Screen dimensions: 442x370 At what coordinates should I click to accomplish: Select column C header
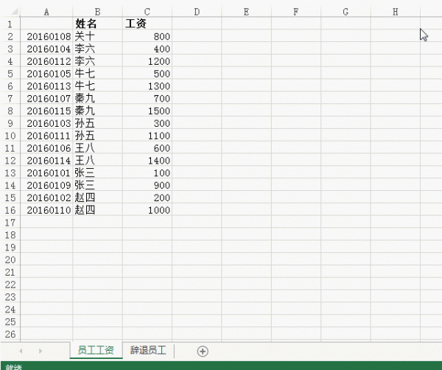point(147,12)
